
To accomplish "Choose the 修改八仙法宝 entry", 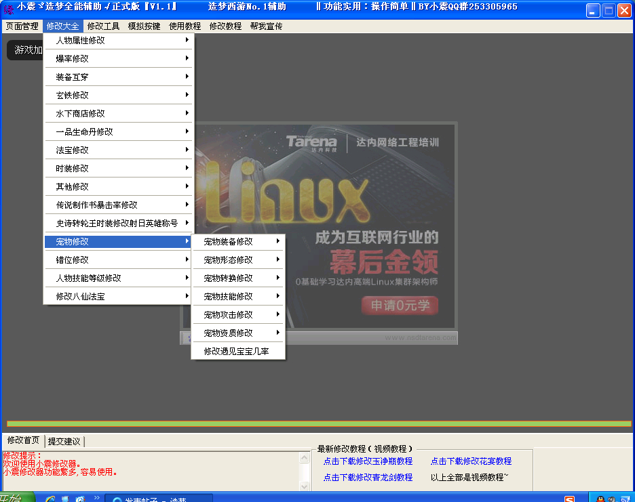I will [119, 297].
